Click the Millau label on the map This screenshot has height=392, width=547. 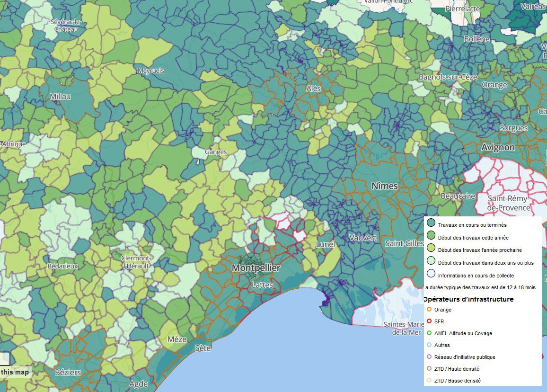pyautogui.click(x=60, y=97)
